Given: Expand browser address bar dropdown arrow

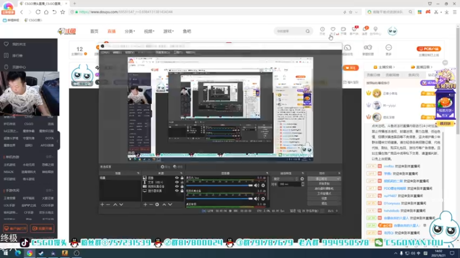Looking at the screenshot, I should coord(356,12).
